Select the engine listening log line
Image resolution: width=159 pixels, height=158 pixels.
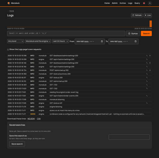tap(79, 107)
